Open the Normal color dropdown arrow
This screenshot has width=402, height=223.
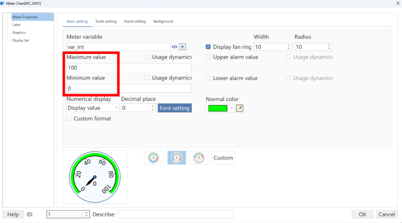point(232,108)
